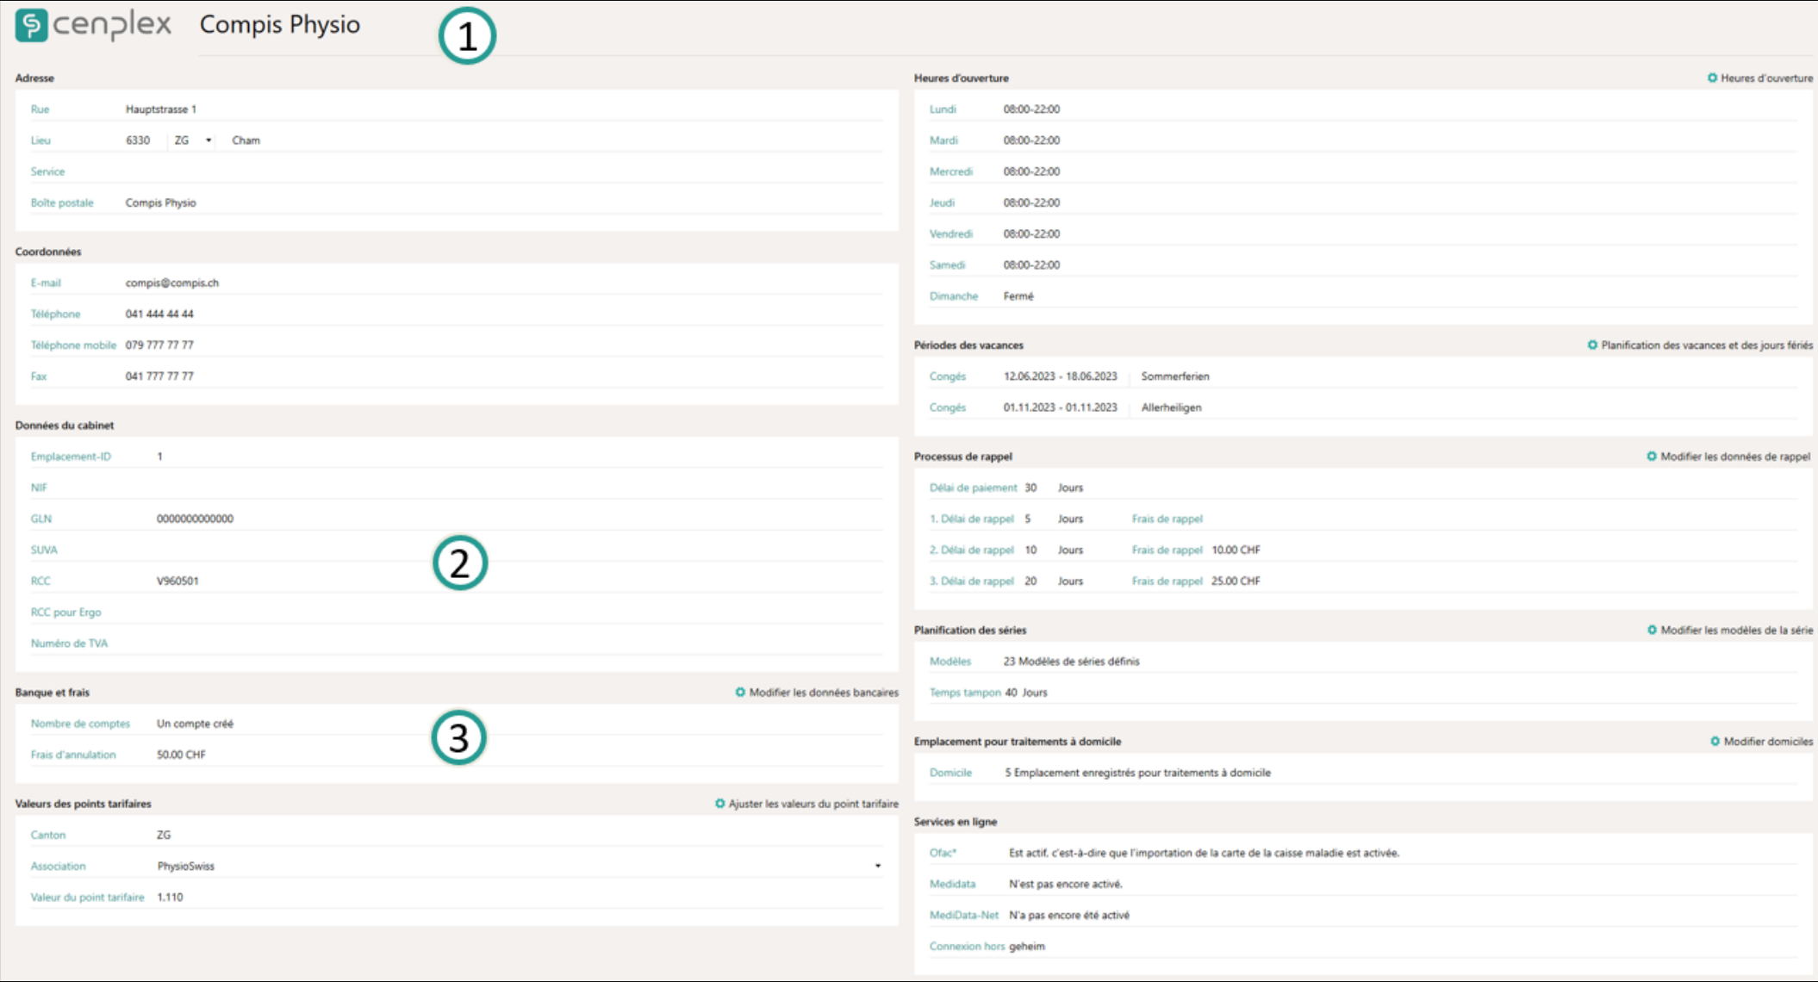
Task: Click gear icon for Modifier les modèles de la série
Action: pyautogui.click(x=1652, y=630)
